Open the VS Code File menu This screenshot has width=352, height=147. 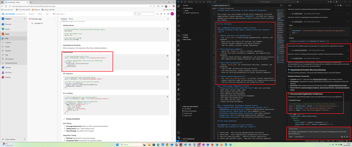coord(181,1)
